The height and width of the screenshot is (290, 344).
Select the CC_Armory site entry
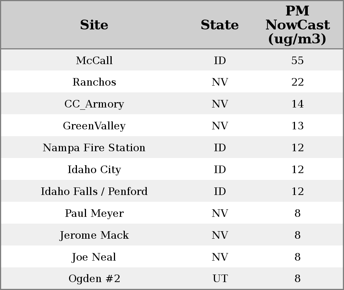[x=94, y=104]
